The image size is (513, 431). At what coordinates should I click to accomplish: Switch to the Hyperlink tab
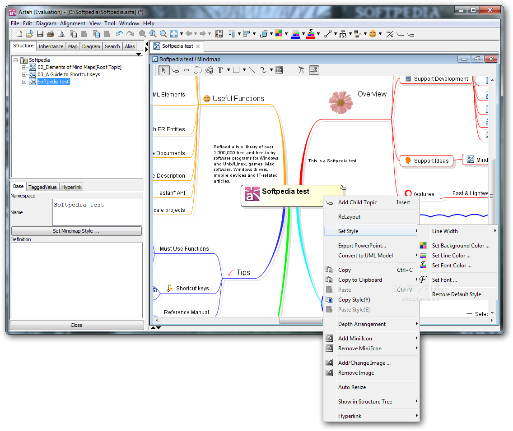point(71,187)
